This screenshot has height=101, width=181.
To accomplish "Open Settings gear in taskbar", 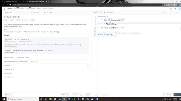I will [92, 99].
